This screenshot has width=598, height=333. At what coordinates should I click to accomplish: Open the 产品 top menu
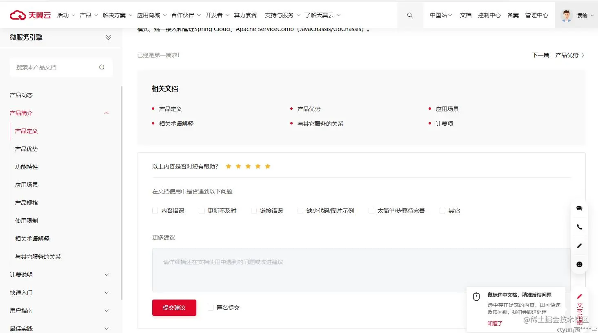(x=89, y=15)
